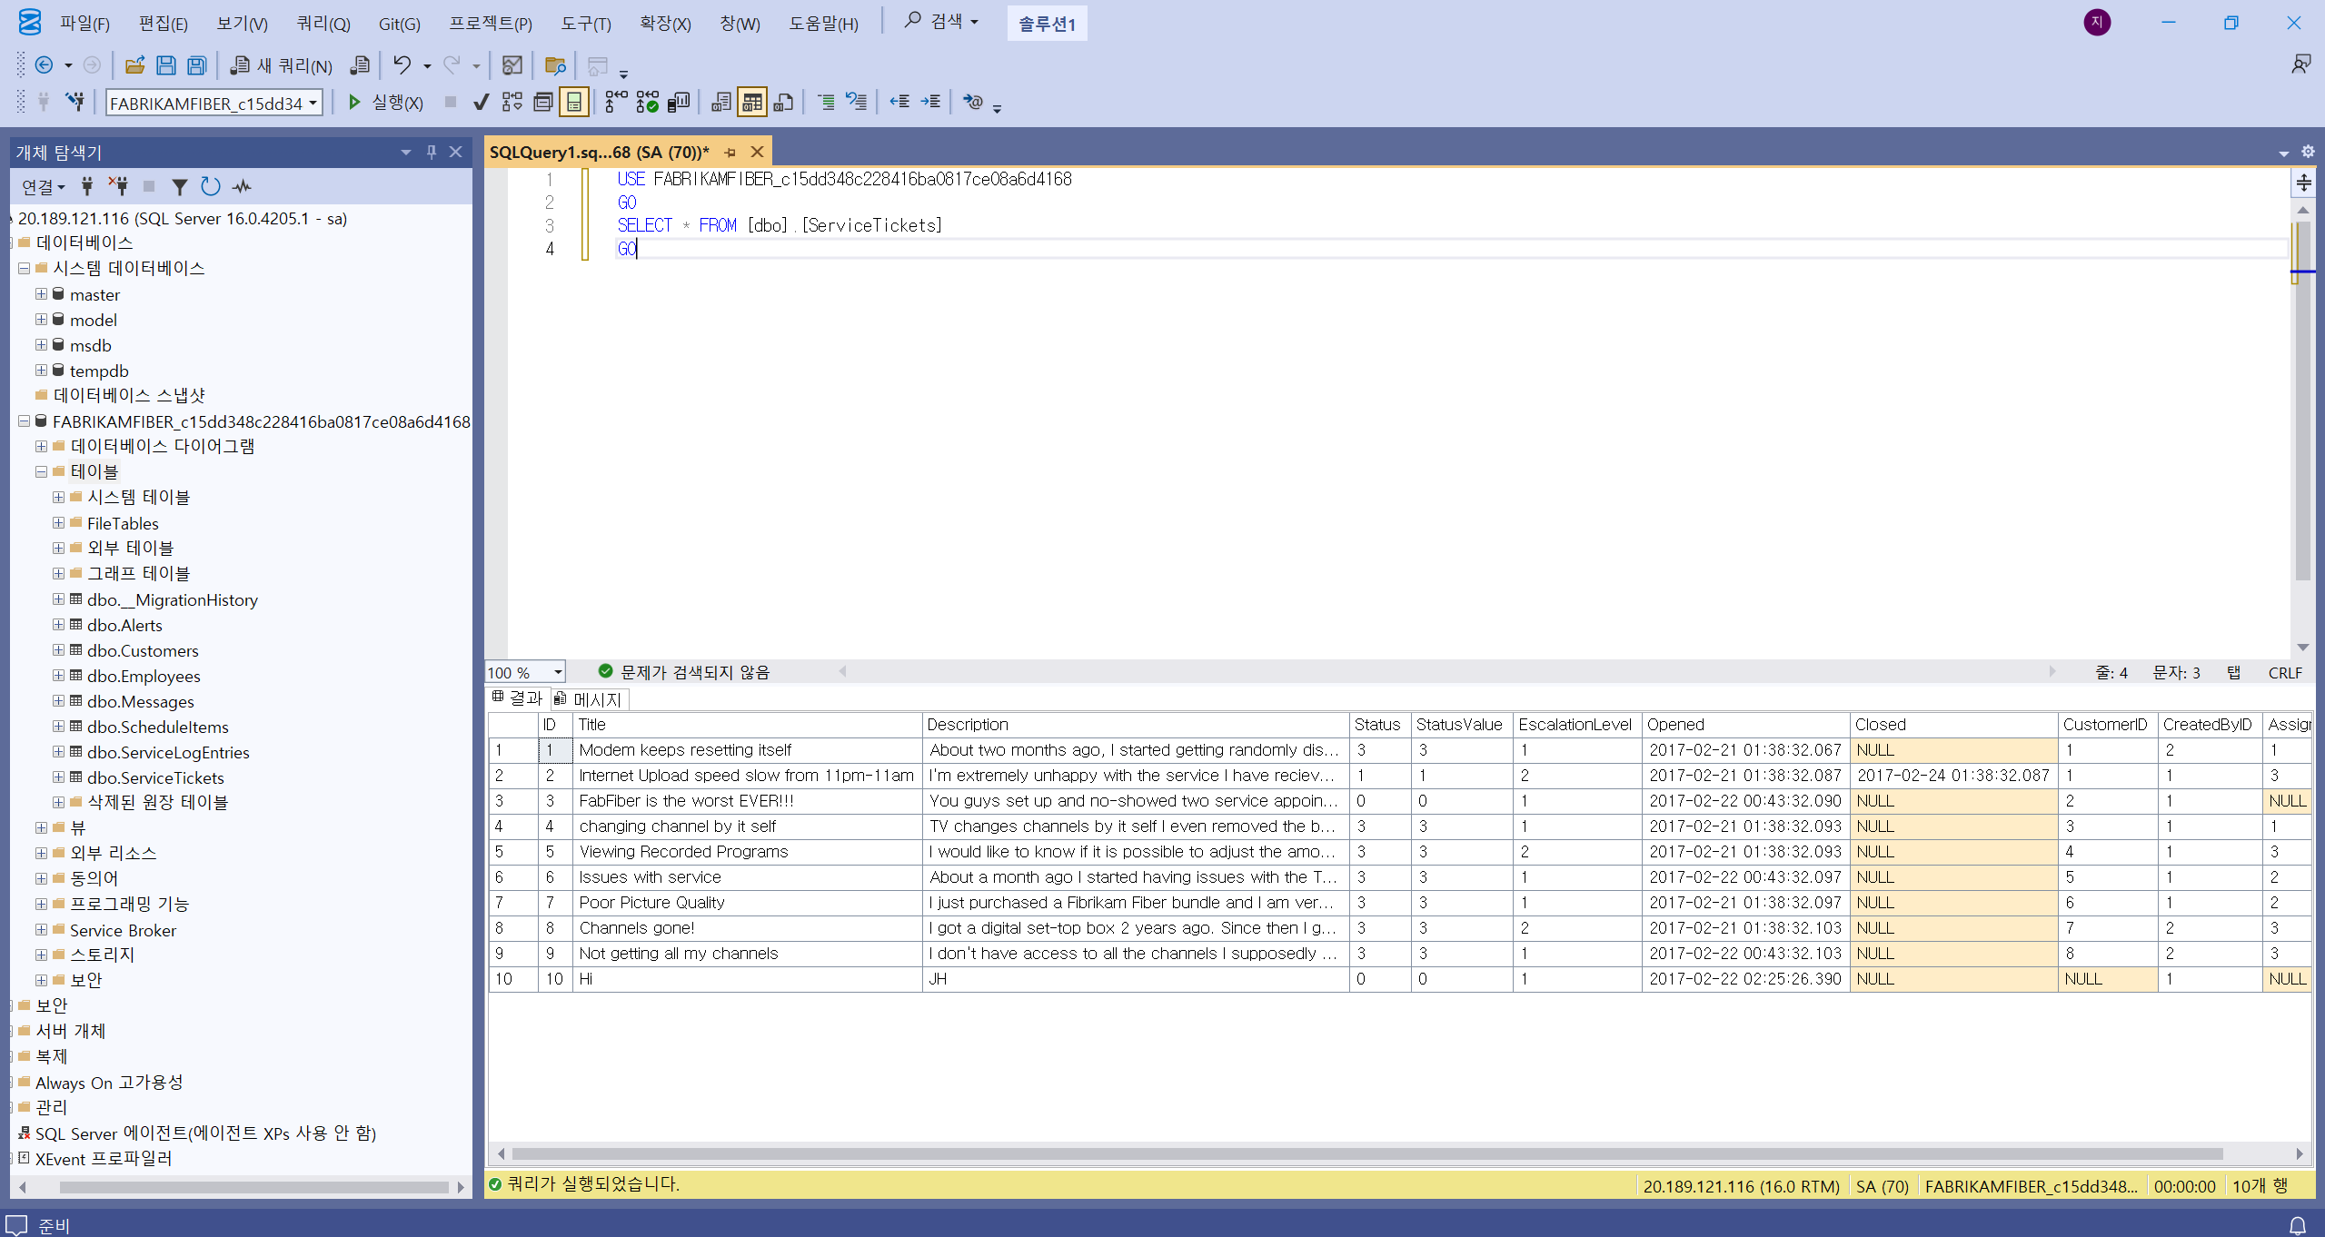
Task: Toggle Results to Text mode
Action: click(x=720, y=103)
